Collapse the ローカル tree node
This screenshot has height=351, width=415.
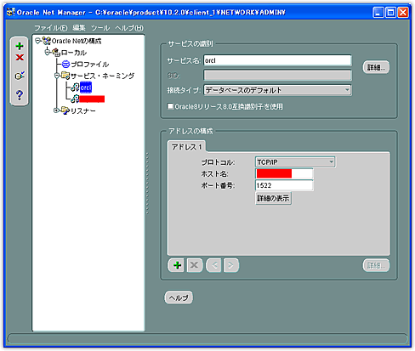pyautogui.click(x=48, y=52)
